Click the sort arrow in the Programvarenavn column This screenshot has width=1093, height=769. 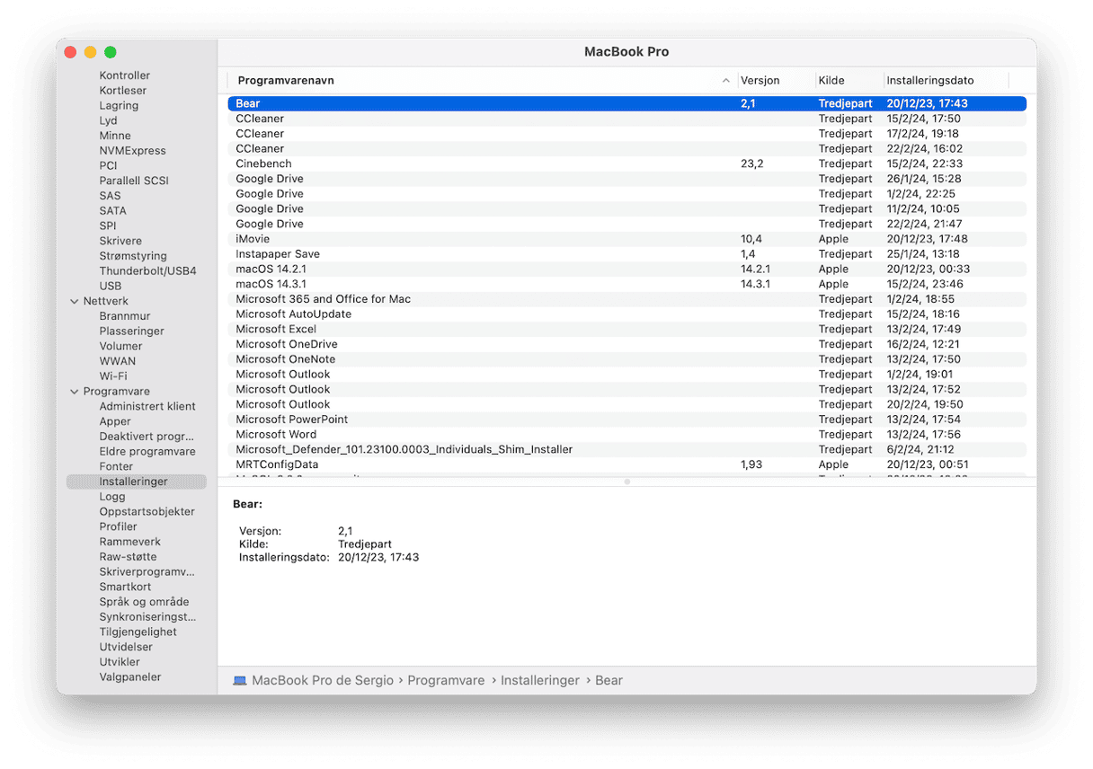(x=726, y=81)
